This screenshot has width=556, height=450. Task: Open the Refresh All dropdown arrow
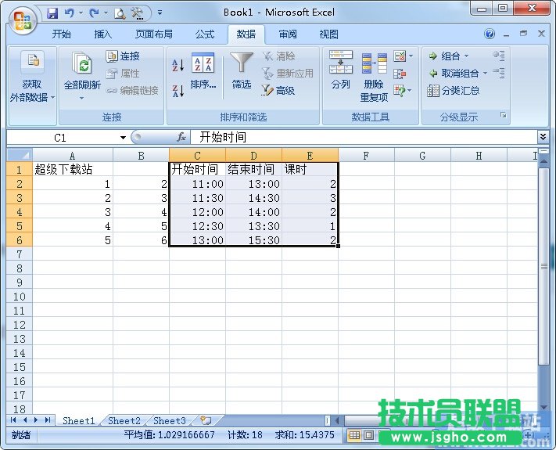click(x=81, y=98)
